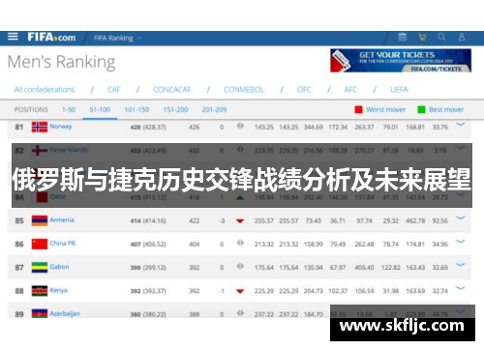Click the FIFA.com logo
The height and width of the screenshot is (350, 484).
pyautogui.click(x=51, y=38)
